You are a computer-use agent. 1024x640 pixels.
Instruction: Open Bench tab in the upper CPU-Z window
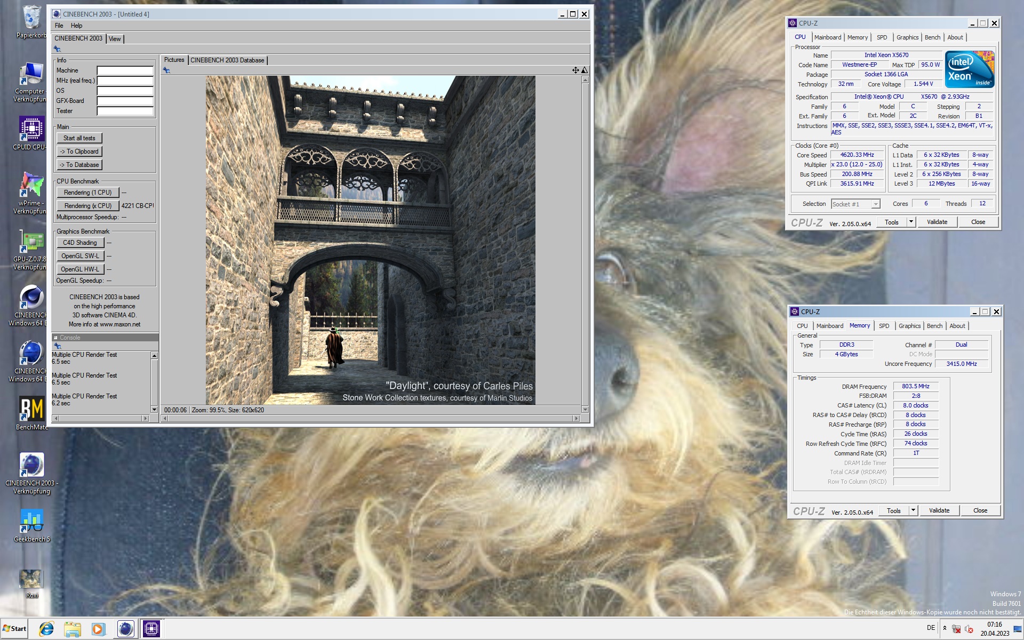932,37
